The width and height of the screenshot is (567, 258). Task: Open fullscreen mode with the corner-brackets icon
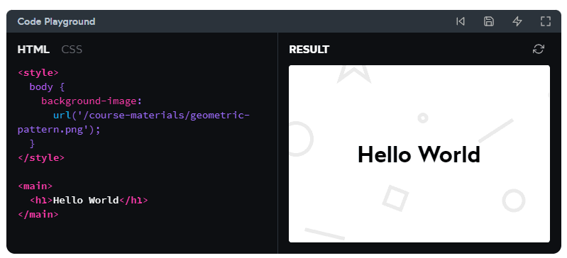point(545,22)
